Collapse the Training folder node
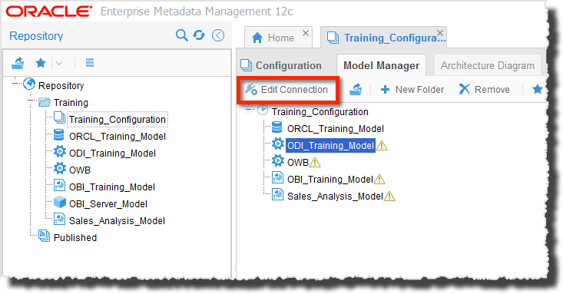The height and width of the screenshot is (294, 563). [x=31, y=101]
